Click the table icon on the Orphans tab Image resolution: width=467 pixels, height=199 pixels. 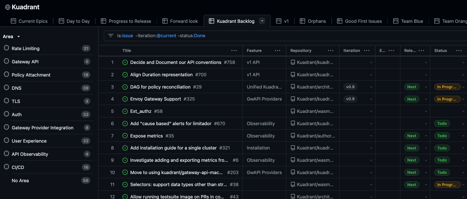[x=303, y=21]
